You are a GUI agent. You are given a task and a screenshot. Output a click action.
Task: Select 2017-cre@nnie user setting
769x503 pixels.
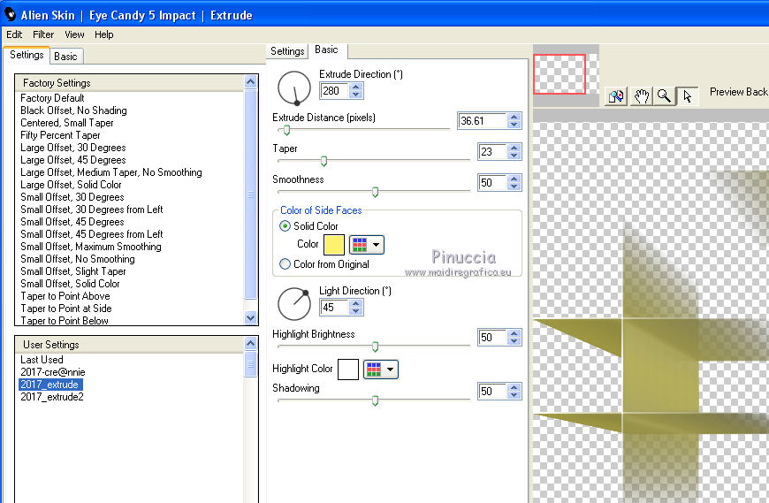point(53,372)
